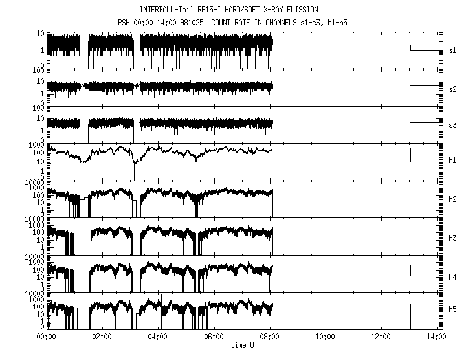Viewport: 466px width, 356px height.
Task: Select the 08:00 time axis tick label
Action: 270,337
